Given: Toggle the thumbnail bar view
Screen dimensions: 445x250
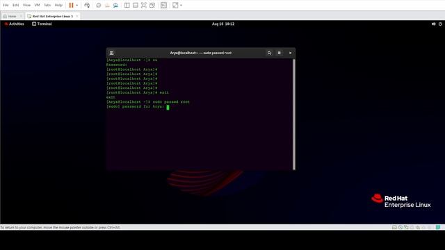Looking at the screenshot, I should point(136,5).
